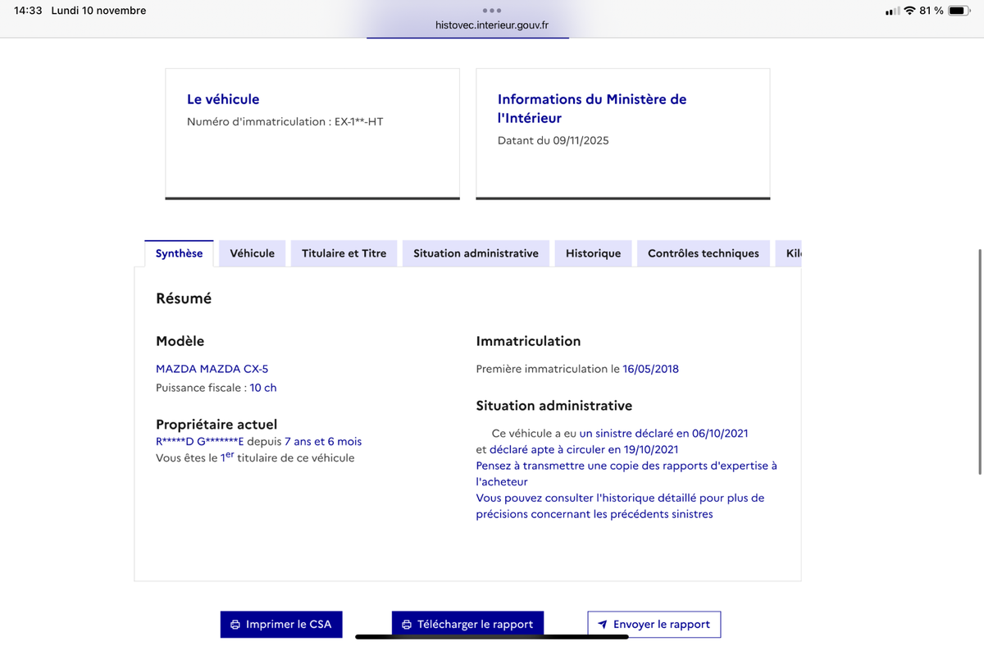This screenshot has height=646, width=984.
Task: Tap the 14:33 clock in status bar
Action: [x=28, y=11]
